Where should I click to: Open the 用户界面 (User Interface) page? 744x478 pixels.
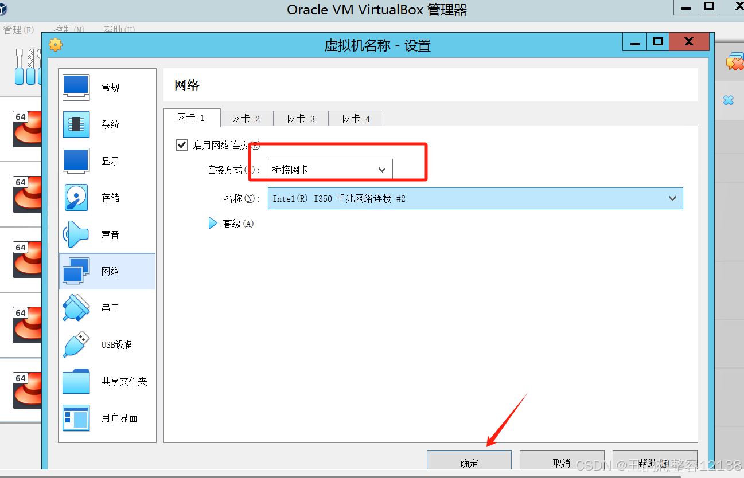pyautogui.click(x=107, y=418)
